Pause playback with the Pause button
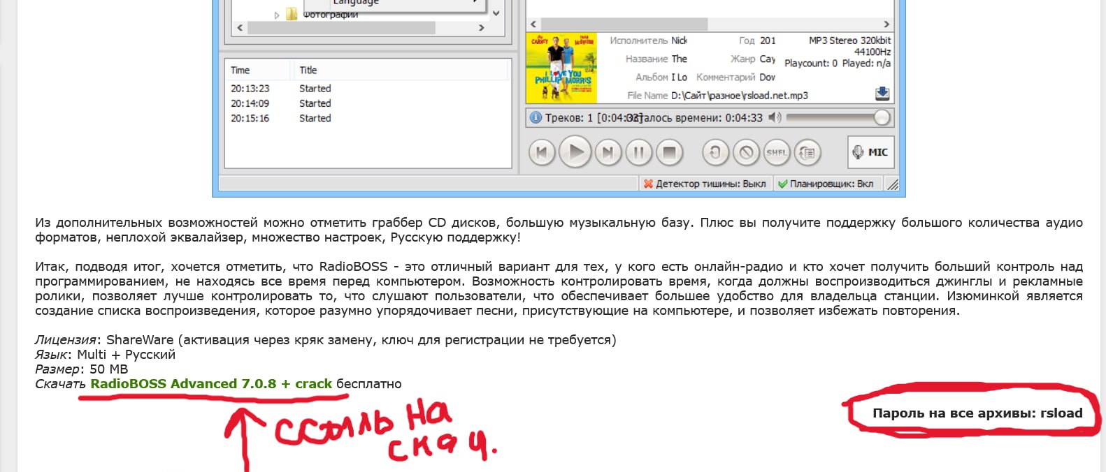This screenshot has height=472, width=1106. [638, 152]
